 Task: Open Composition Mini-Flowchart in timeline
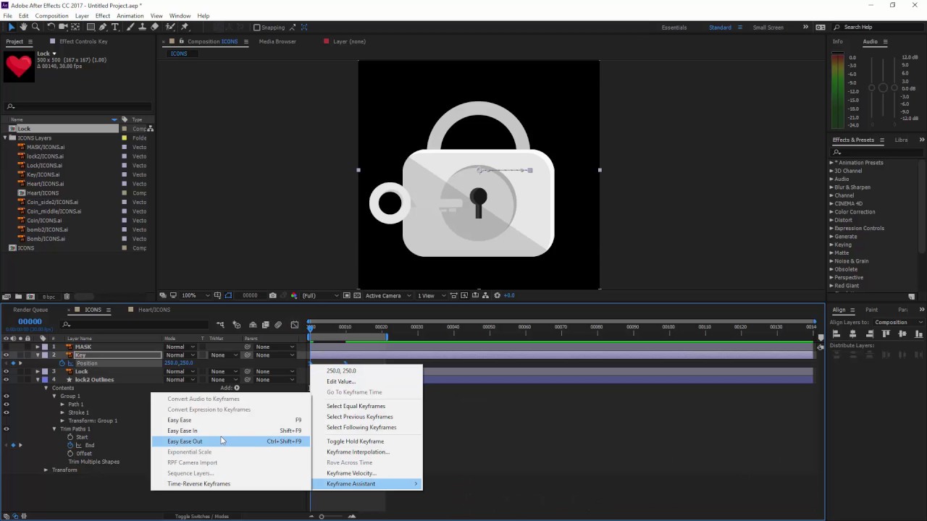pos(220,325)
